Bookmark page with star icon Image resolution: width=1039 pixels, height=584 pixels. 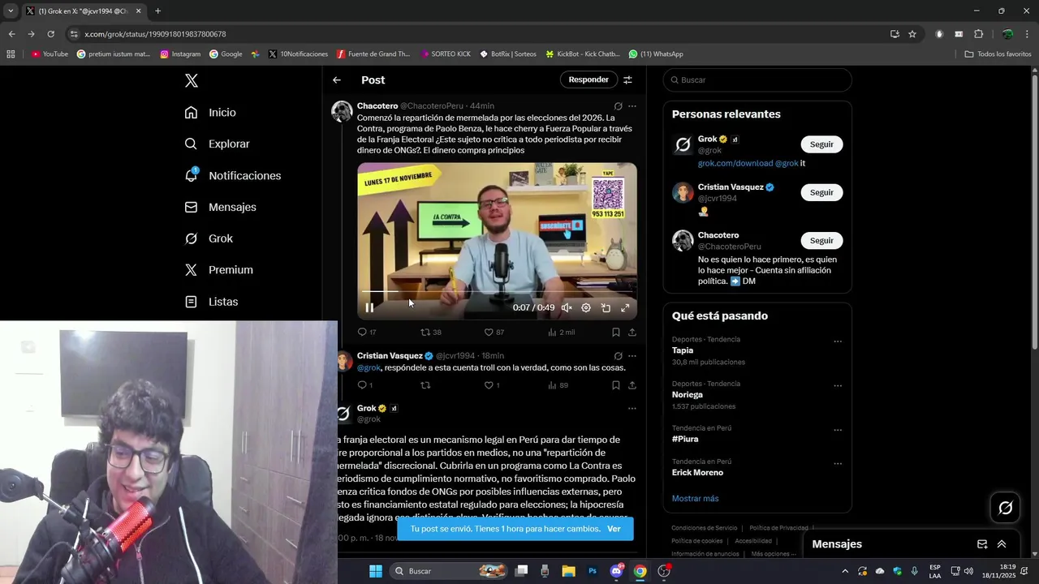pyautogui.click(x=912, y=34)
